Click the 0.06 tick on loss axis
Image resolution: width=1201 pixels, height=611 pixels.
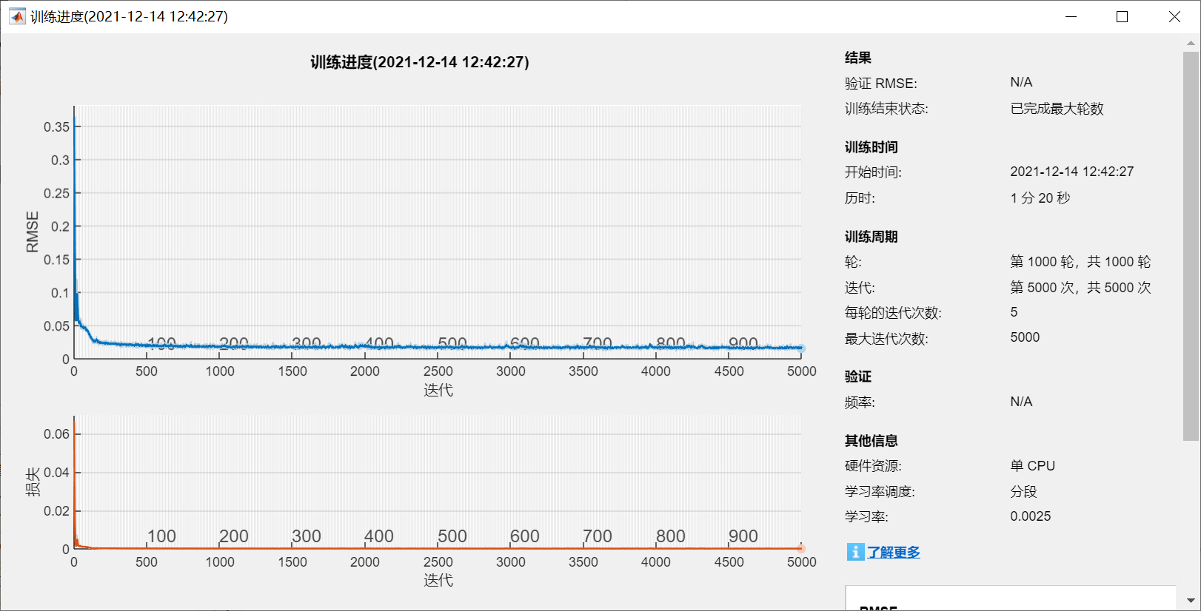56,434
